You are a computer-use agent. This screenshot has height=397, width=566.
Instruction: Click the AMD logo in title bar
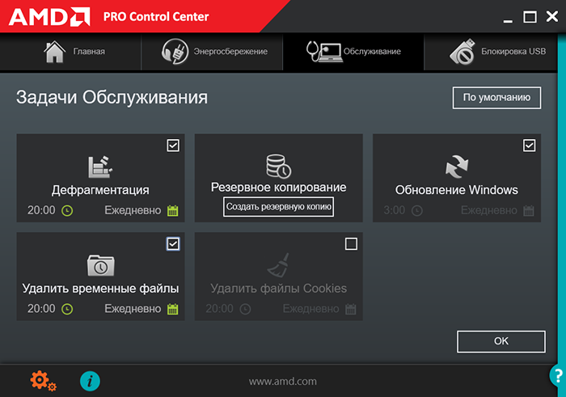point(49,17)
